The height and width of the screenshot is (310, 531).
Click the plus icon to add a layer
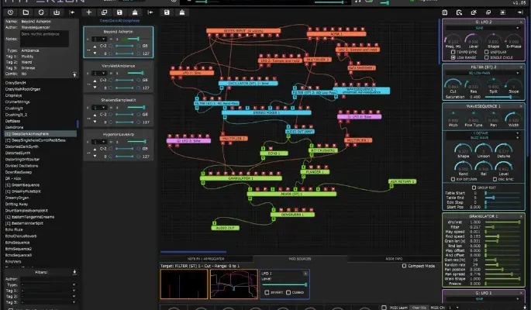(x=89, y=13)
